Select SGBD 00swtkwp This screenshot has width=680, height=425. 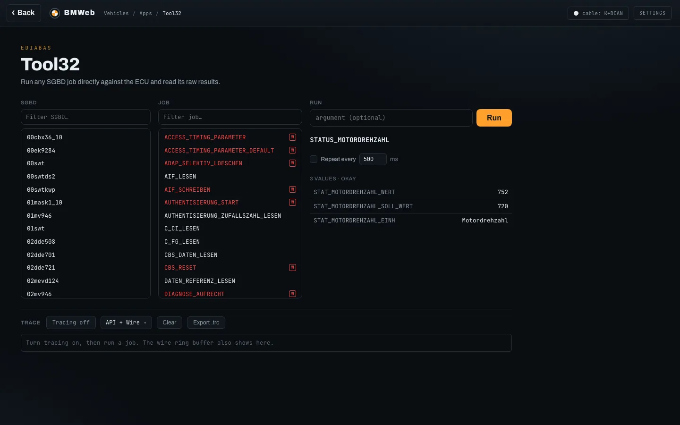[x=85, y=189]
